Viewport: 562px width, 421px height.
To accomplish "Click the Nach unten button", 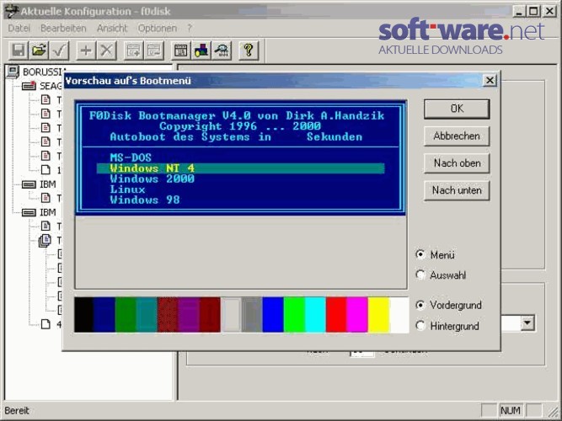I will 457,190.
